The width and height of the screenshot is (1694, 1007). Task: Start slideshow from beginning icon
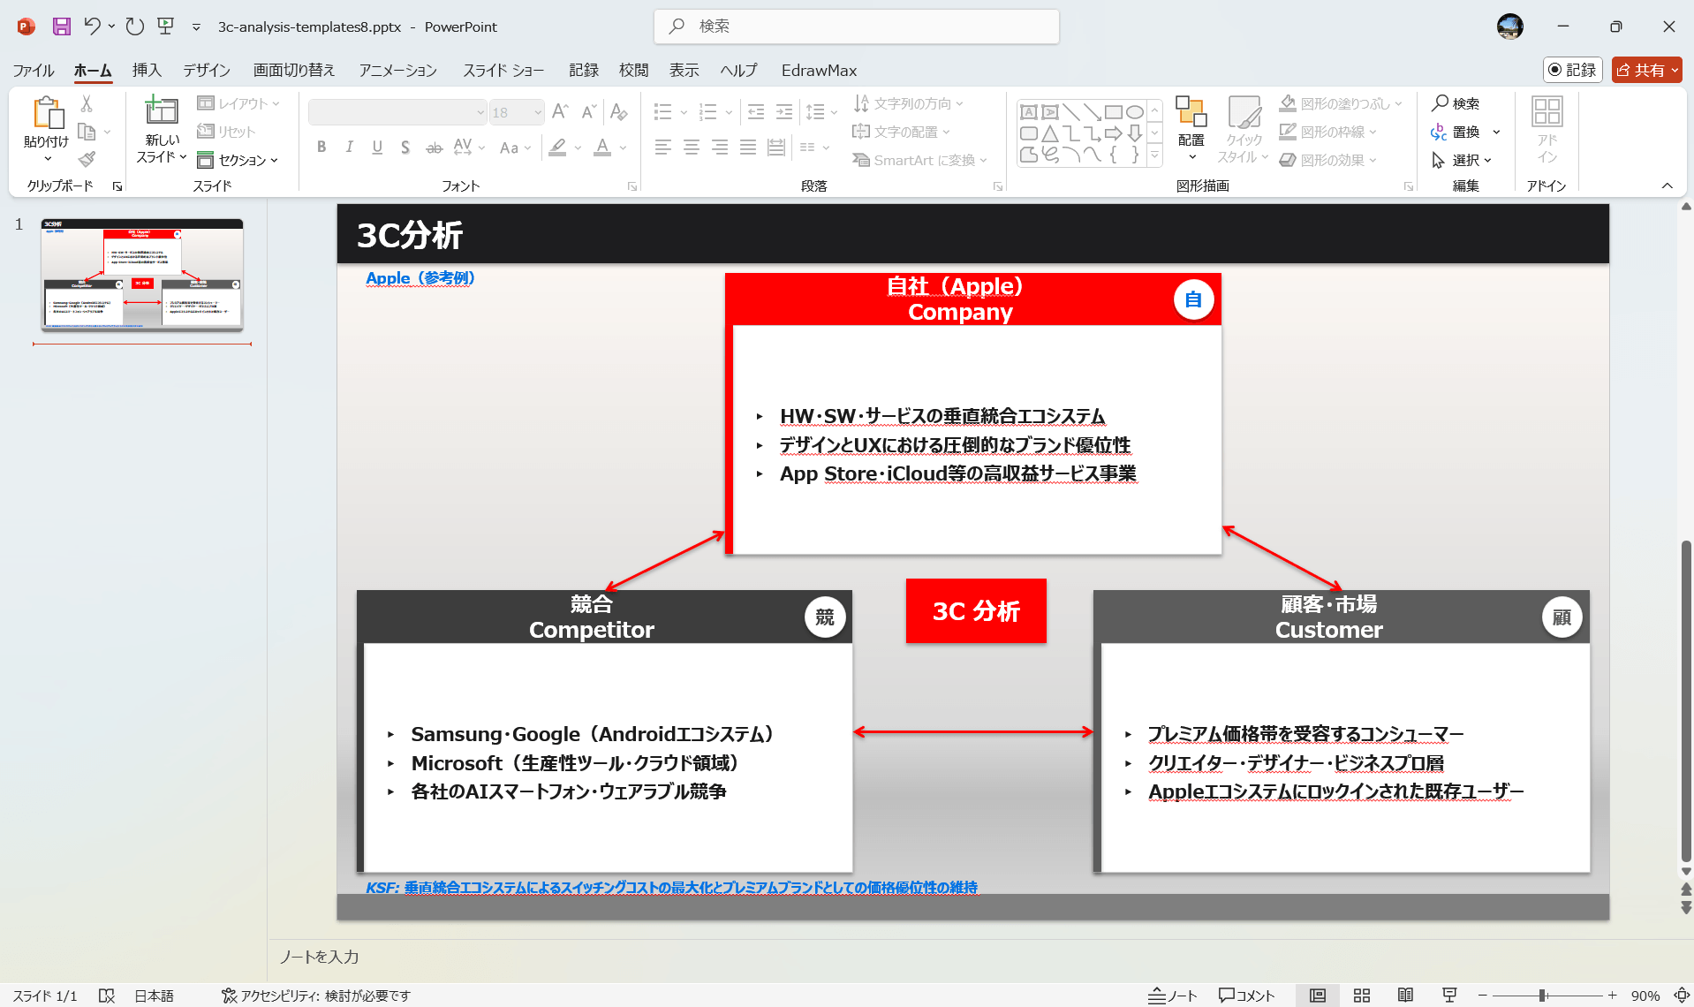pyautogui.click(x=166, y=26)
